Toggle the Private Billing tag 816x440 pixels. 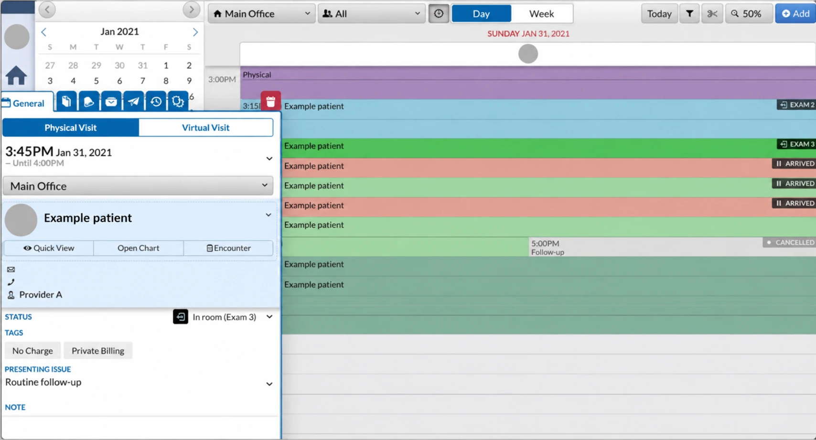(x=98, y=351)
